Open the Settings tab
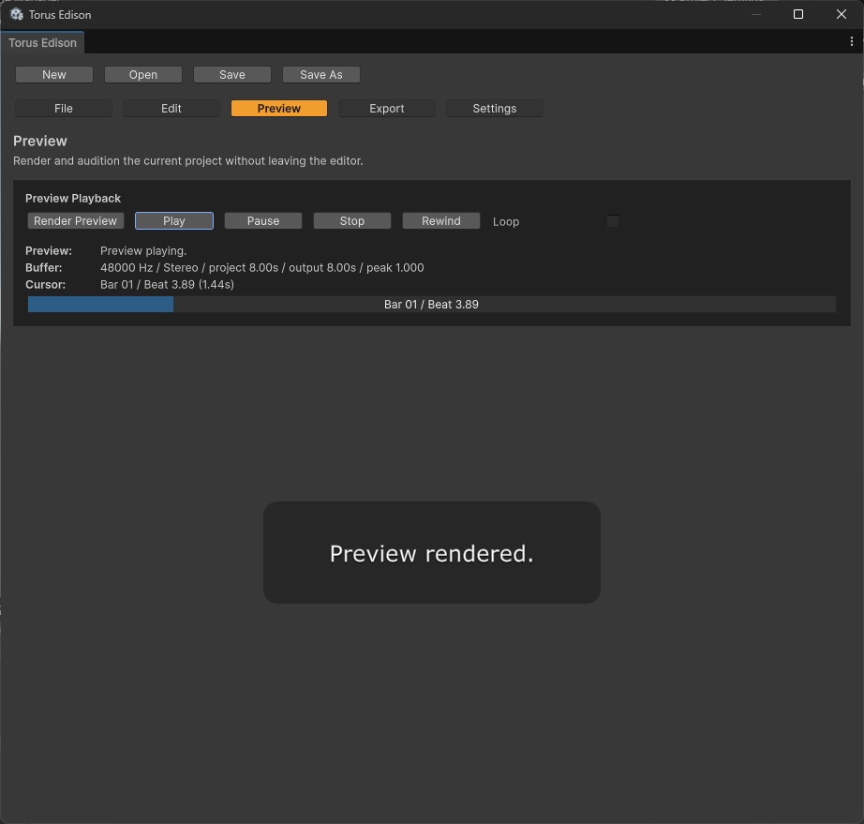This screenshot has width=864, height=824. [x=494, y=108]
